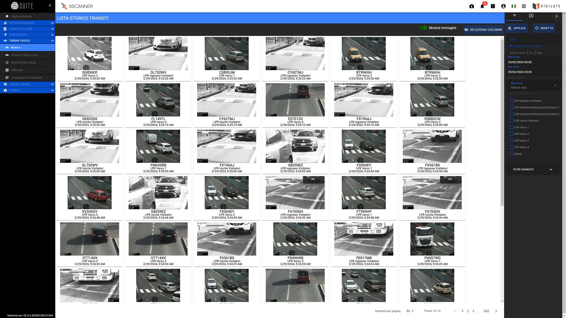Click the Applica button
Image resolution: width=566 pixels, height=318 pixels.
click(x=517, y=28)
